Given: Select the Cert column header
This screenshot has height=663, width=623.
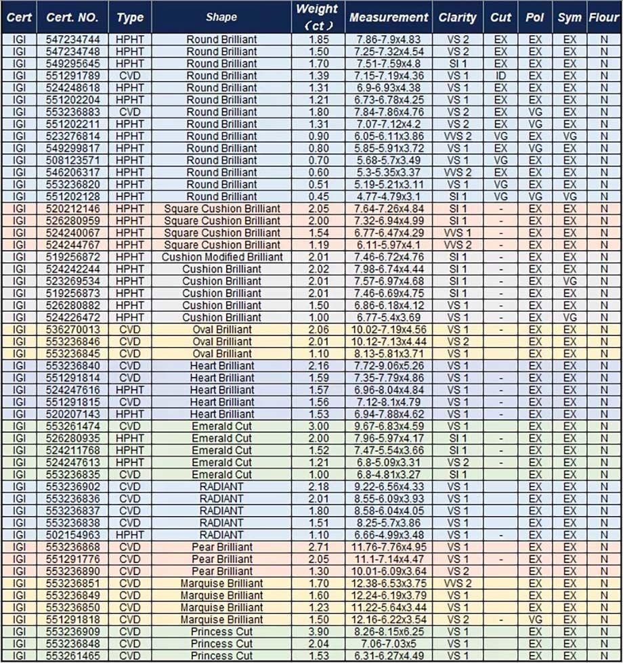Looking at the screenshot, I should pos(19,18).
